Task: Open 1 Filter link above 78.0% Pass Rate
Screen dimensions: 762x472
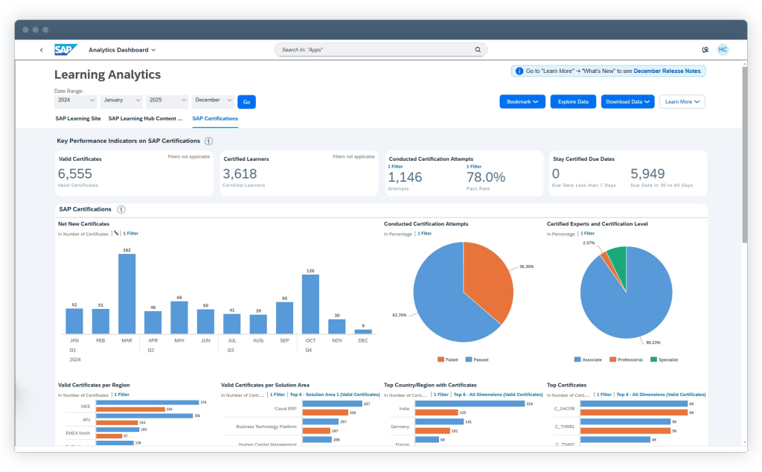Action: coord(474,167)
